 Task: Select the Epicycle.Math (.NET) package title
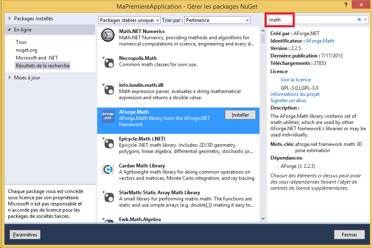click(x=142, y=139)
